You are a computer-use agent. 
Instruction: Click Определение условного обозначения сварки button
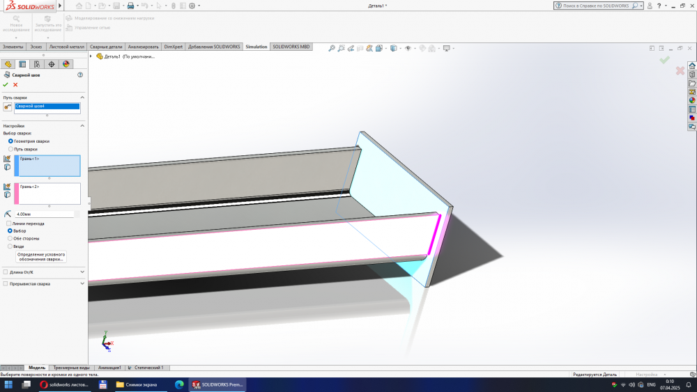41,257
